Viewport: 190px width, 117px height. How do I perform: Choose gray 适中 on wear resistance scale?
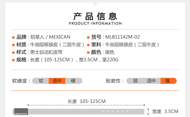[x=151, y=81]
